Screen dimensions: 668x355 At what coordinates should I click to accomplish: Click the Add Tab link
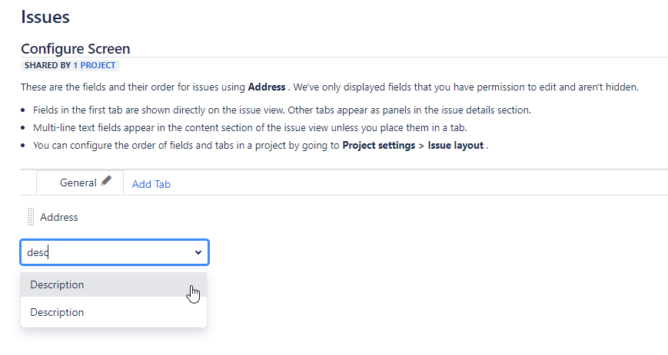[x=151, y=184]
